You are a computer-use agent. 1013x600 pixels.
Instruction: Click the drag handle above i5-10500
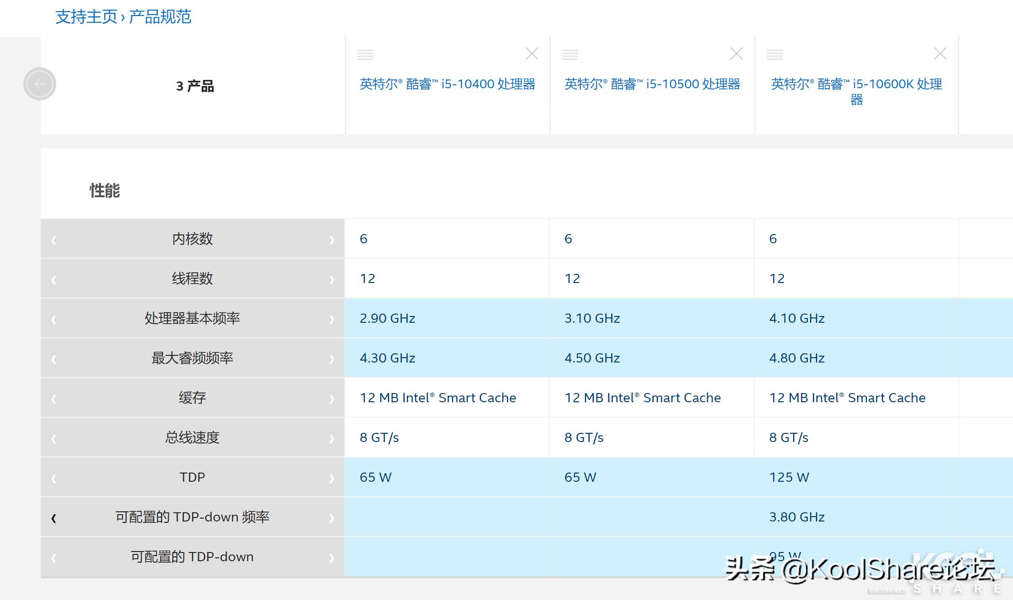[x=570, y=55]
